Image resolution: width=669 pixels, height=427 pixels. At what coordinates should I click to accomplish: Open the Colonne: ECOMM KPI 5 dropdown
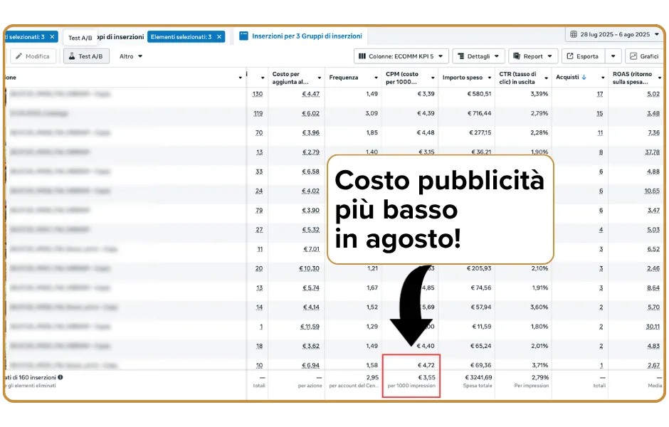pyautogui.click(x=401, y=56)
